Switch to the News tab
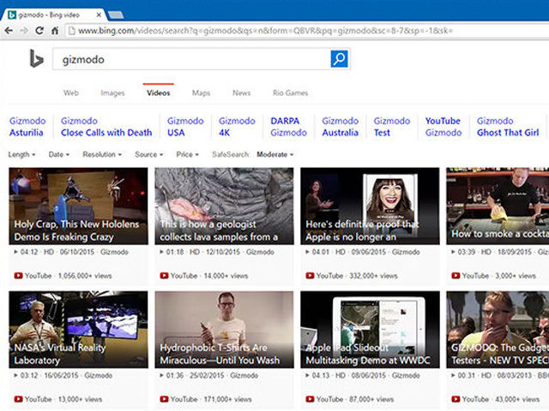 coord(241,92)
